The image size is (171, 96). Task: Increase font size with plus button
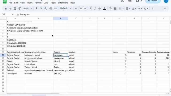tap(85, 8)
